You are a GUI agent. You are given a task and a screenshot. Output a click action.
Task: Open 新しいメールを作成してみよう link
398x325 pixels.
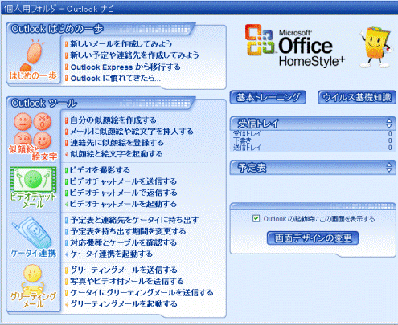[121, 43]
